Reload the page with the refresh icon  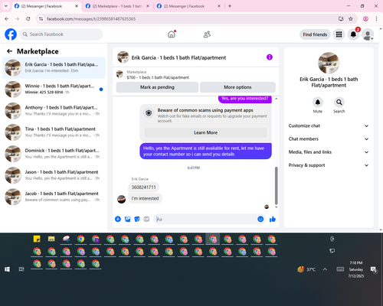pos(28,18)
